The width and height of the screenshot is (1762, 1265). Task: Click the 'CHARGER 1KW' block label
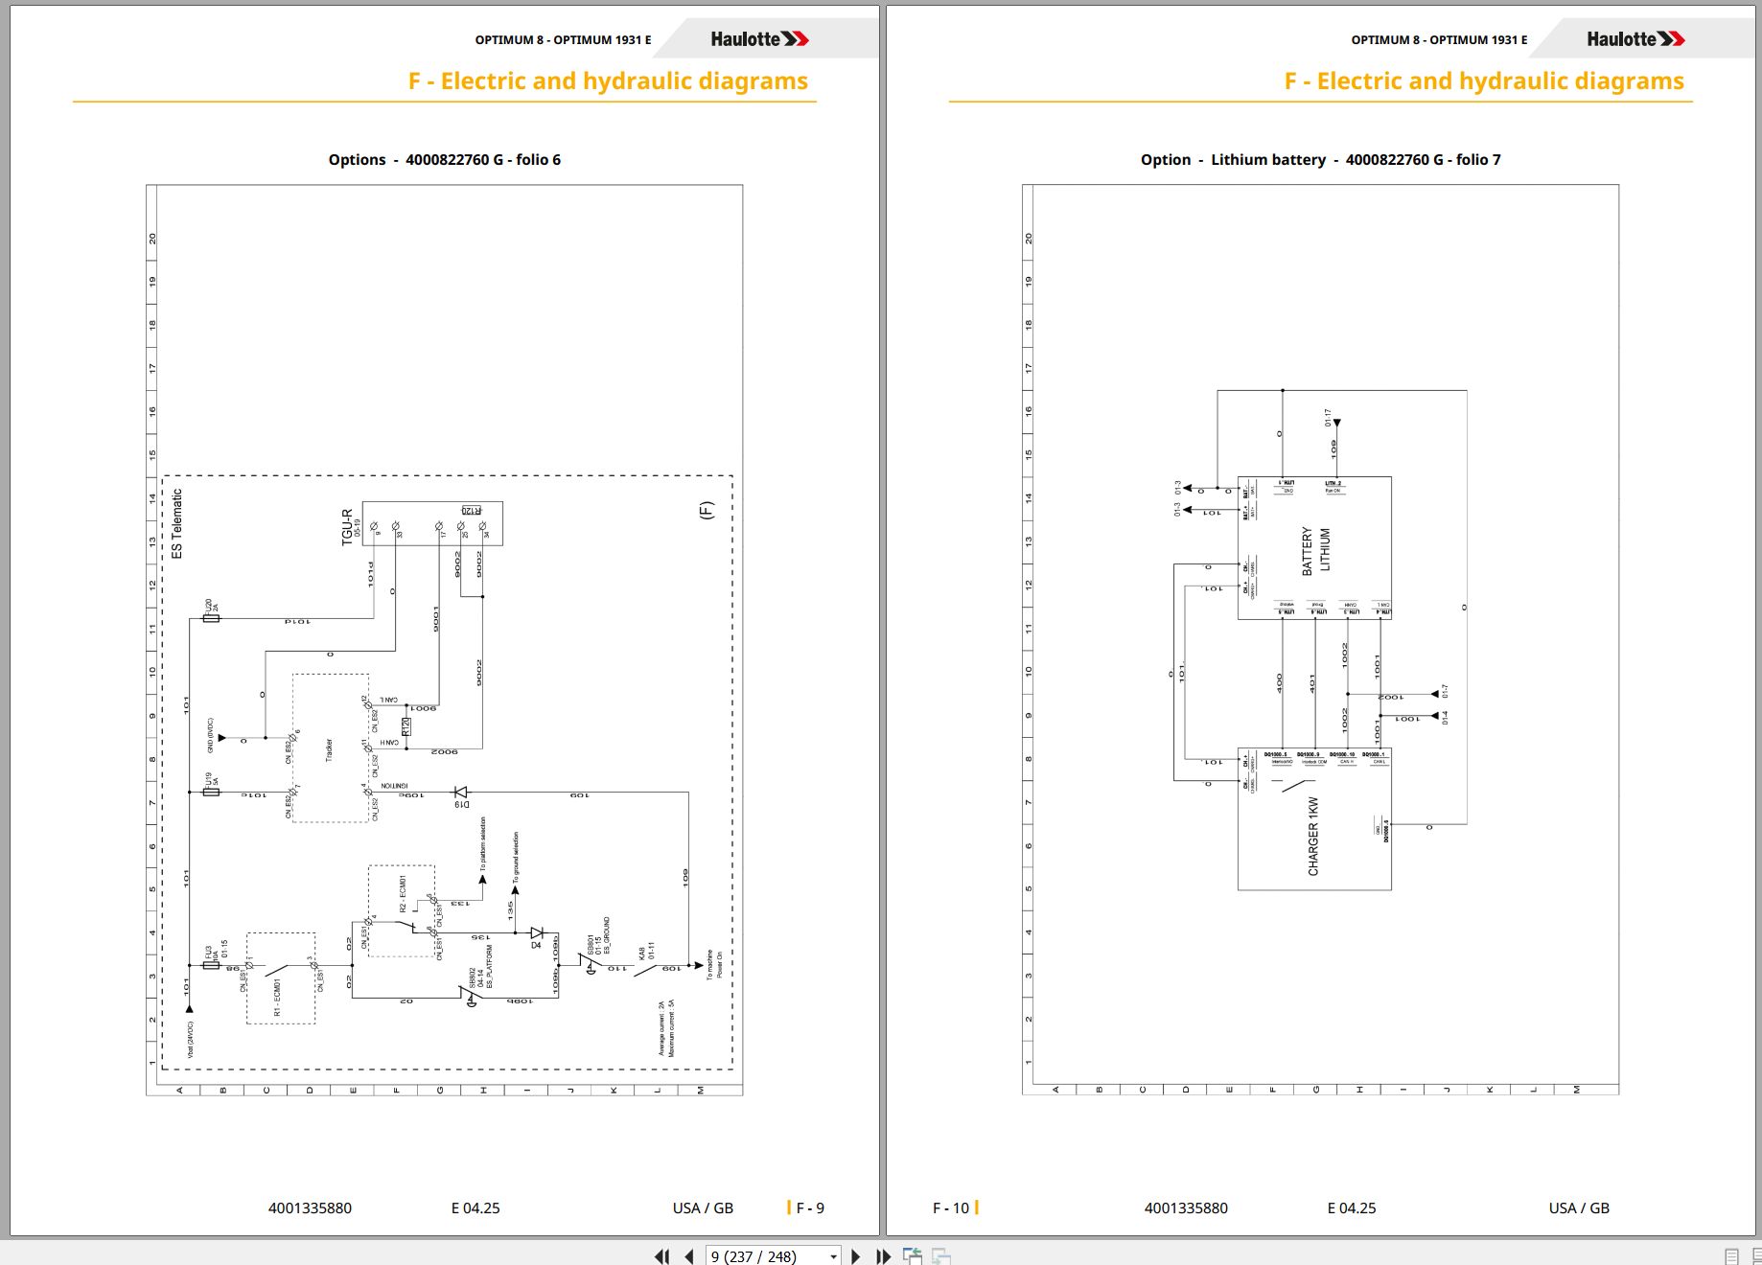point(1313,836)
